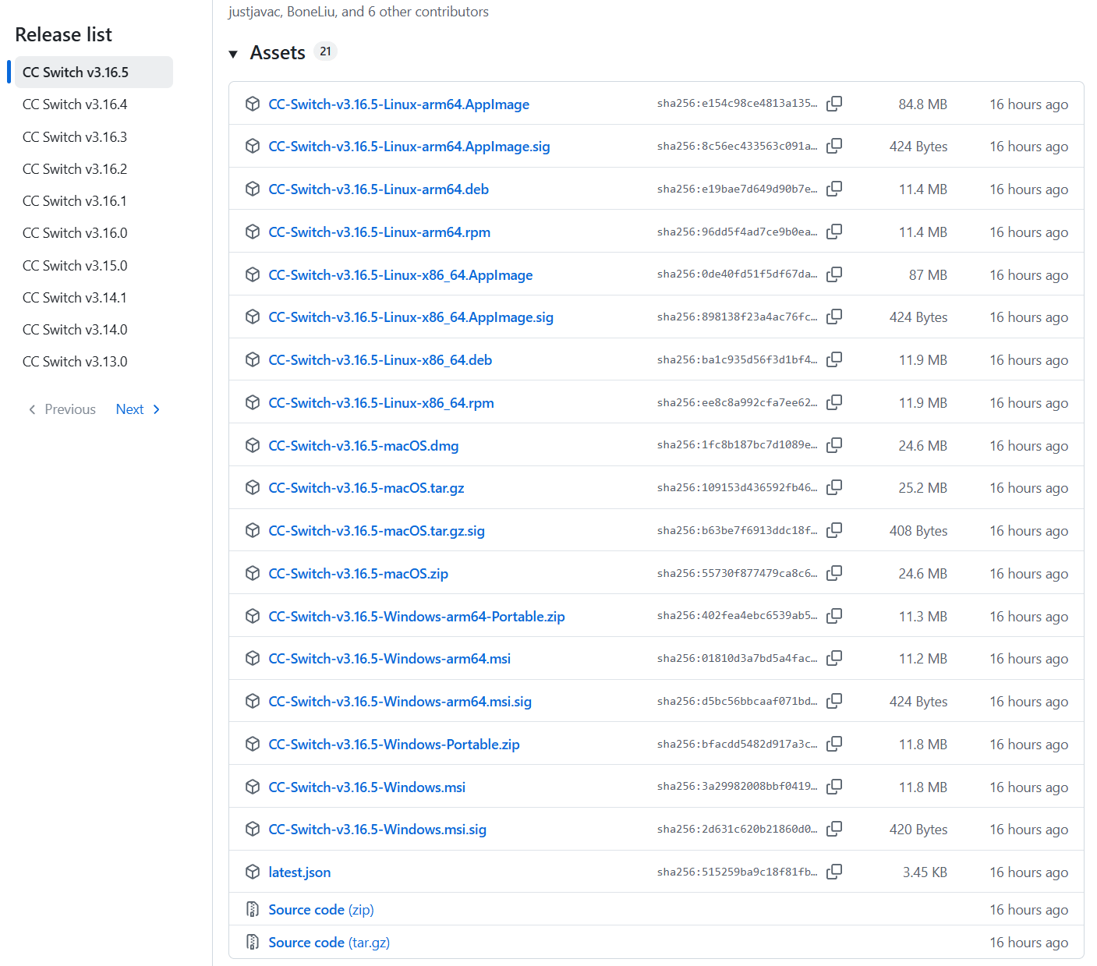Copy SHA256 for macOS.zip
The height and width of the screenshot is (966, 1097).
pyautogui.click(x=834, y=573)
